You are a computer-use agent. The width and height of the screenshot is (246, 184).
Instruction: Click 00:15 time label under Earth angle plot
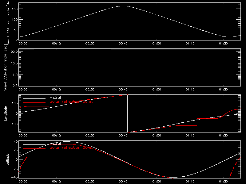pyautogui.click(x=56, y=43)
